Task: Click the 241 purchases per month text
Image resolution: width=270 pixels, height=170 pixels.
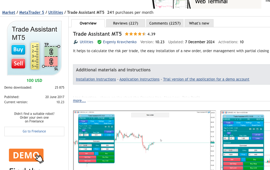Action: pos(130,12)
